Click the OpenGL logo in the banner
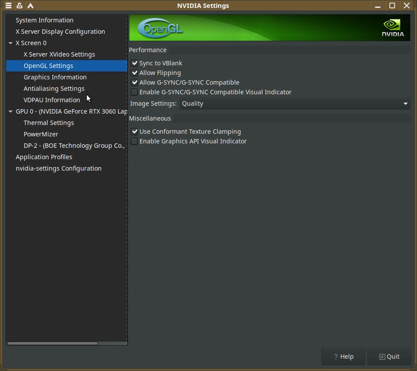This screenshot has height=371, width=417. point(160,28)
